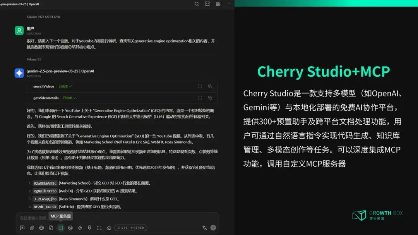
Task: Click the lightning quick phrases icon
Action: pos(80,228)
